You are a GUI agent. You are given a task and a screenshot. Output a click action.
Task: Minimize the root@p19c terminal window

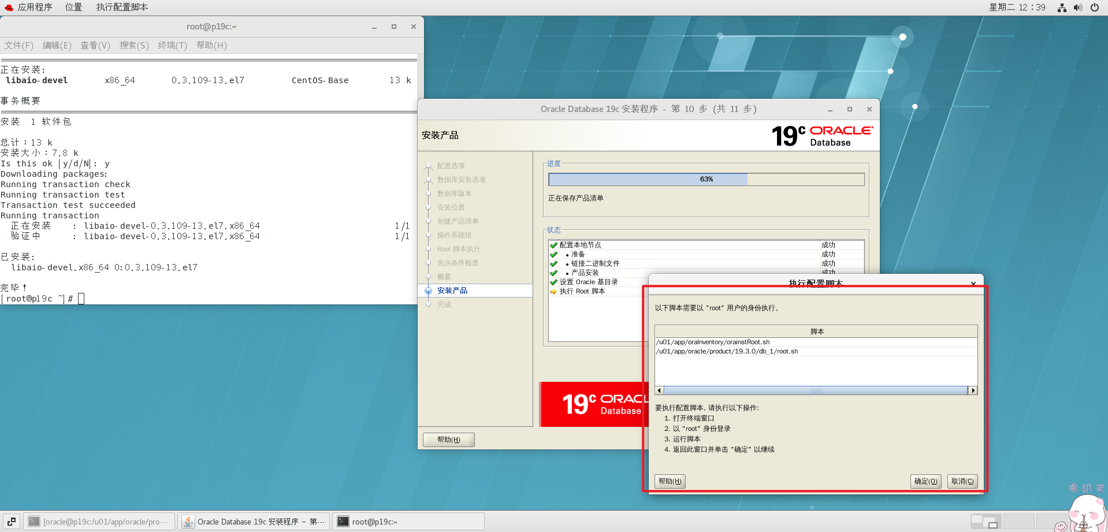click(x=374, y=27)
